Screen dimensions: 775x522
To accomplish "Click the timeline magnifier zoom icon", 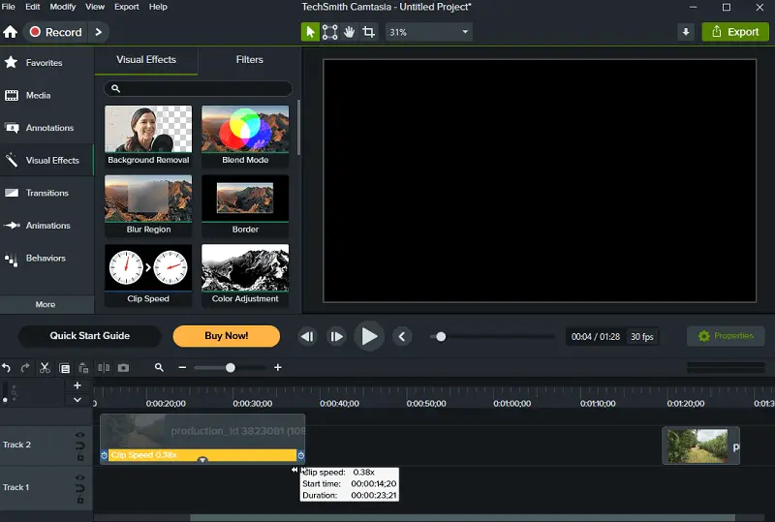I will pyautogui.click(x=159, y=367).
